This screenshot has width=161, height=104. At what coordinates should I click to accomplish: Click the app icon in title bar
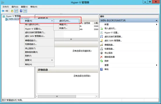(3, 2)
